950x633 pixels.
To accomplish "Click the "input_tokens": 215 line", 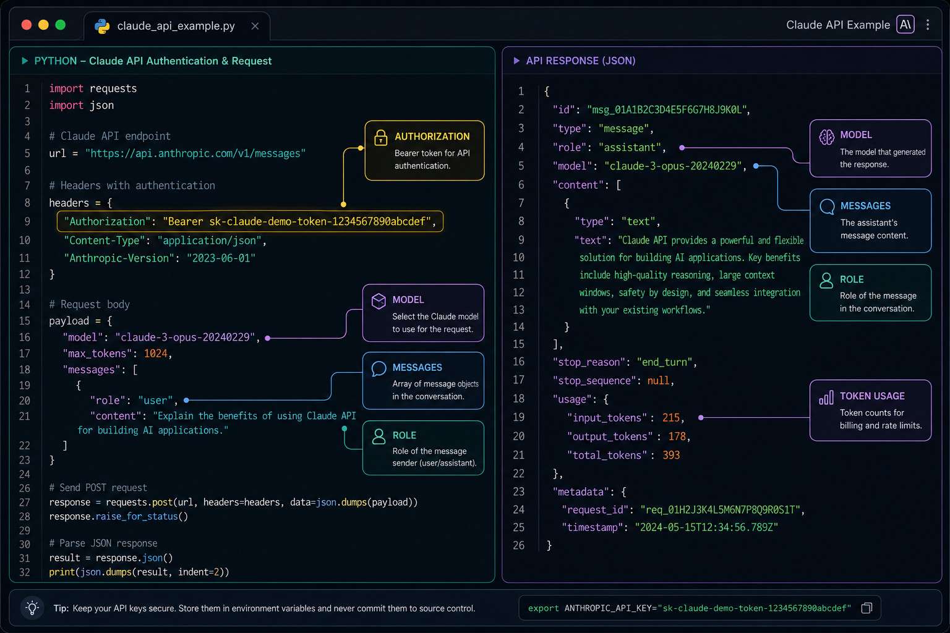I will tap(625, 418).
